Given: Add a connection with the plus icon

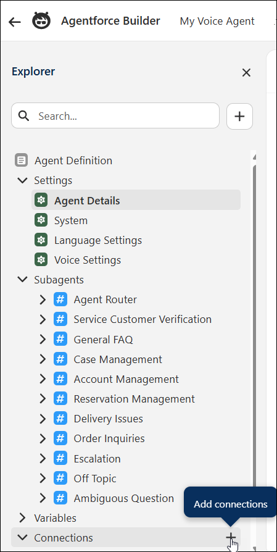Looking at the screenshot, I should 231,537.
